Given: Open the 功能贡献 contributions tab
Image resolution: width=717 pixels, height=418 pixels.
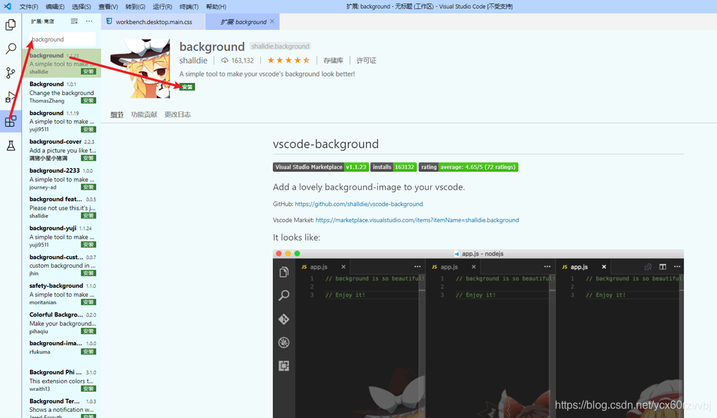Looking at the screenshot, I should (144, 115).
